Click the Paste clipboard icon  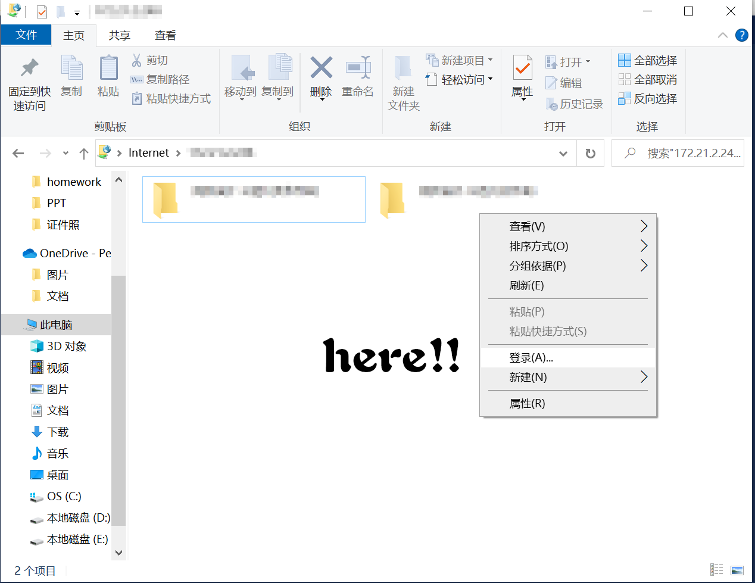[108, 68]
